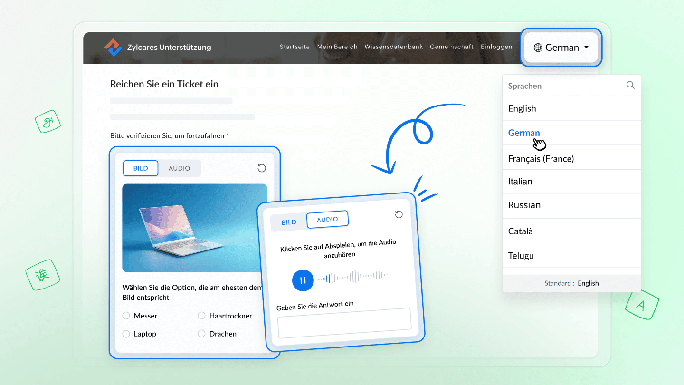Viewport: 684px width, 385px height.
Task: Click the Einloggen link
Action: click(496, 47)
